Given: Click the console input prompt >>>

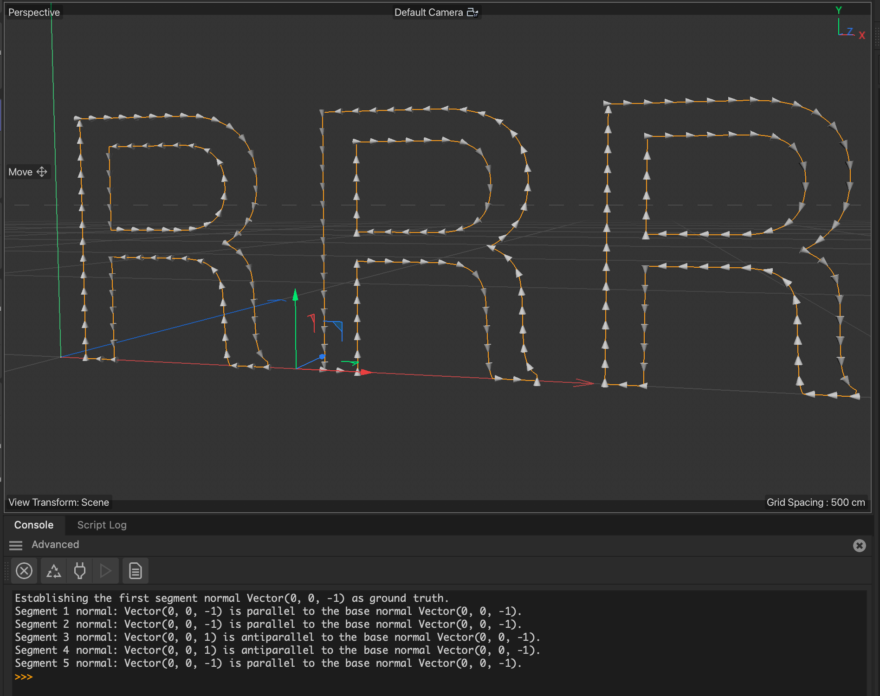Looking at the screenshot, I should tap(24, 677).
